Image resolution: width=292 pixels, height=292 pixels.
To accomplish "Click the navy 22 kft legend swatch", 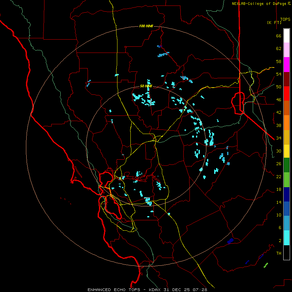I will point(286,194).
